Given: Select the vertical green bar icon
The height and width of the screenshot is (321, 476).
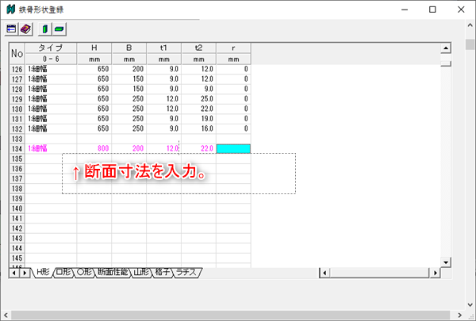Looking at the screenshot, I should coord(45,29).
